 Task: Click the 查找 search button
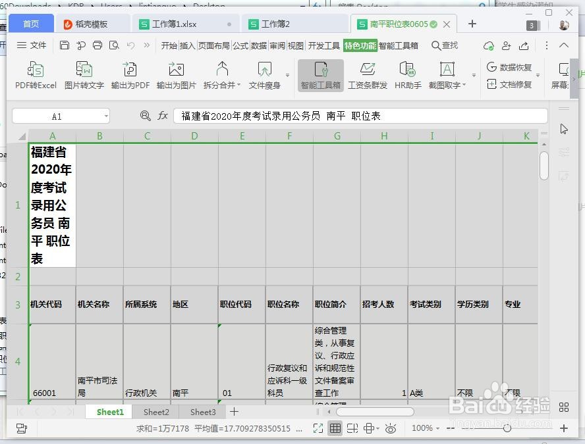click(444, 45)
